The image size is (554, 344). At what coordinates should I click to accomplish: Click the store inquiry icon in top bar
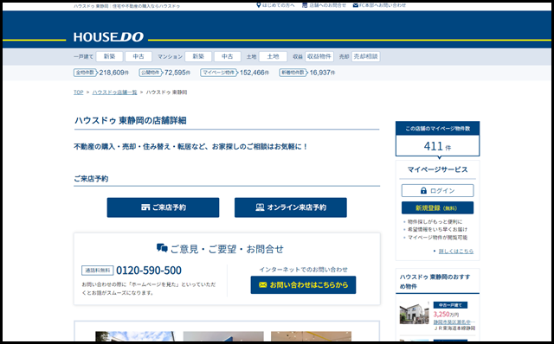click(305, 5)
